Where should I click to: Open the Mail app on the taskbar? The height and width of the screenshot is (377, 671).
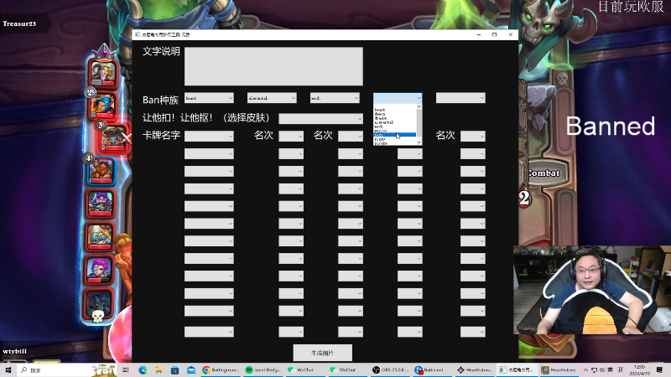point(191,370)
